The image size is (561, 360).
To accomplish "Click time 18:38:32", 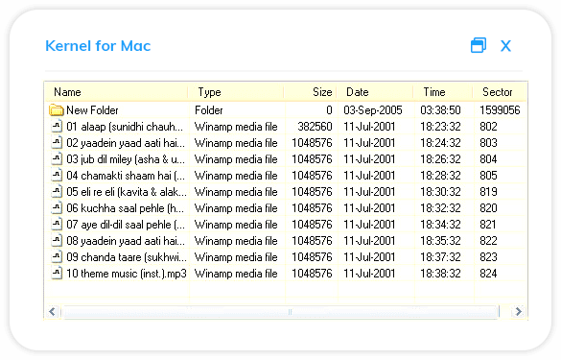I will tap(440, 274).
